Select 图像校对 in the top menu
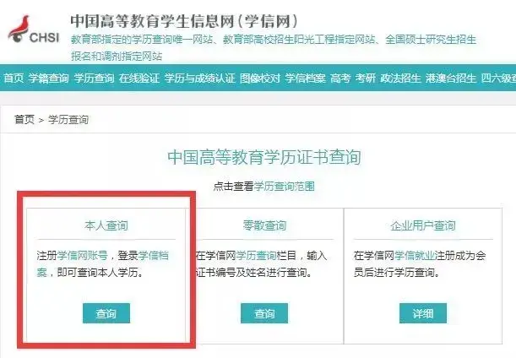516x358 pixels. pos(260,79)
